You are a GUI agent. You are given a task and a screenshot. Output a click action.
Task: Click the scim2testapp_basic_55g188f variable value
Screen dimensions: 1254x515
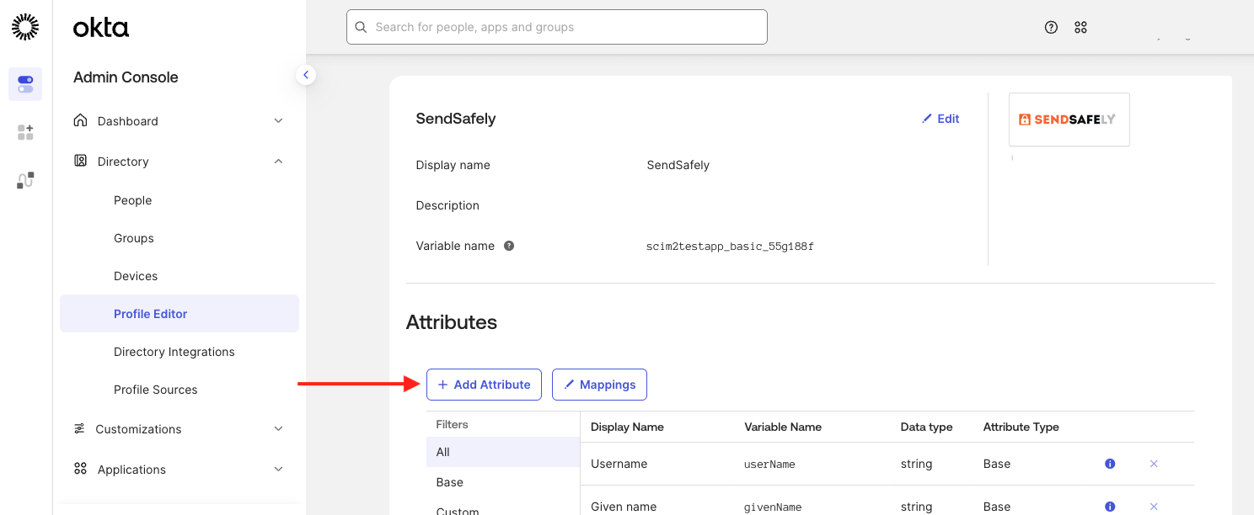(730, 247)
